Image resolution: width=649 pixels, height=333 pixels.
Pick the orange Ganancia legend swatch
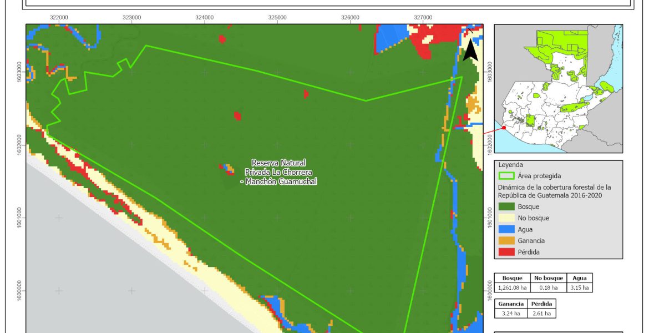click(x=507, y=241)
